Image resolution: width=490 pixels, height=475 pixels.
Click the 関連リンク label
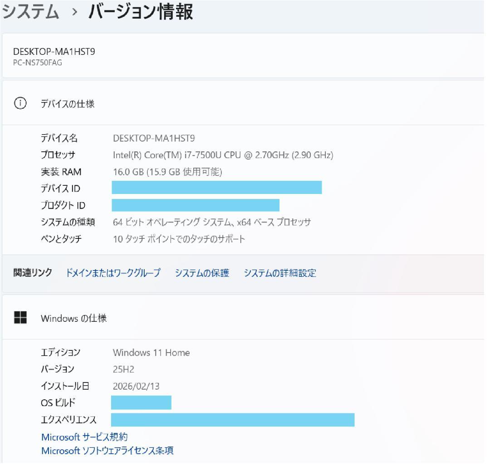click(x=33, y=272)
